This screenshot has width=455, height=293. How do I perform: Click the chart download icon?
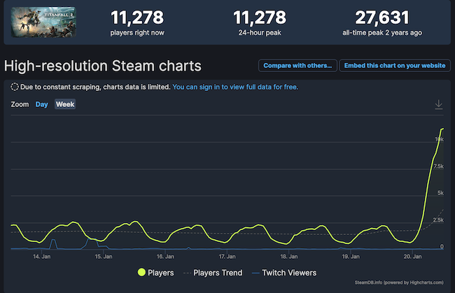[x=439, y=104]
